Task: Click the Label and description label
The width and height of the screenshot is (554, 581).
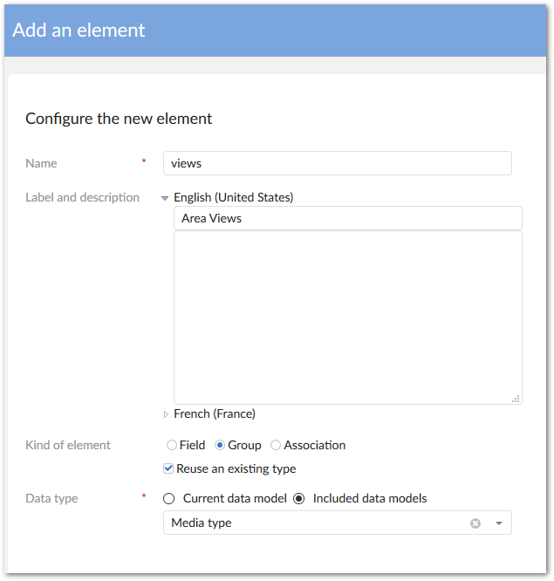Action: pos(82,197)
